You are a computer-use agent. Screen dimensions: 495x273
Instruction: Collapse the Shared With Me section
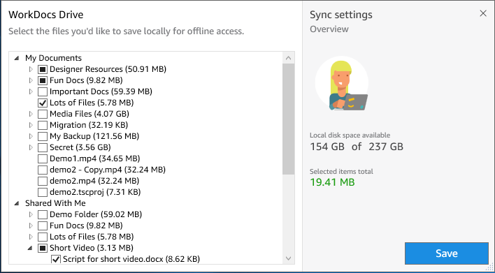17,203
